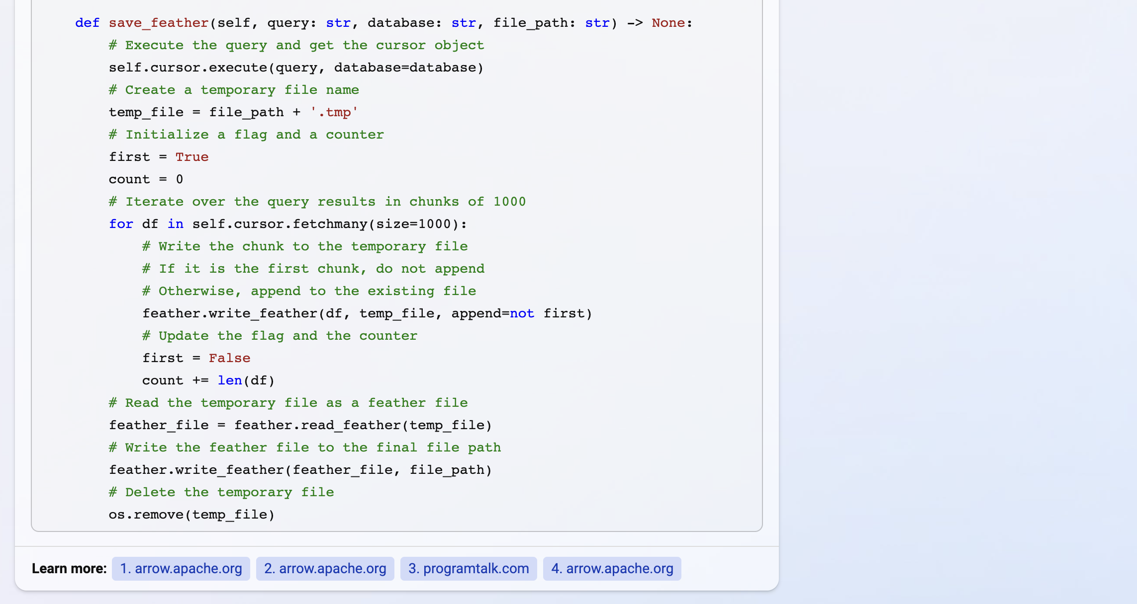Open the fourth arrow.apache.org citation link
Image resolution: width=1137 pixels, height=604 pixels.
click(612, 568)
